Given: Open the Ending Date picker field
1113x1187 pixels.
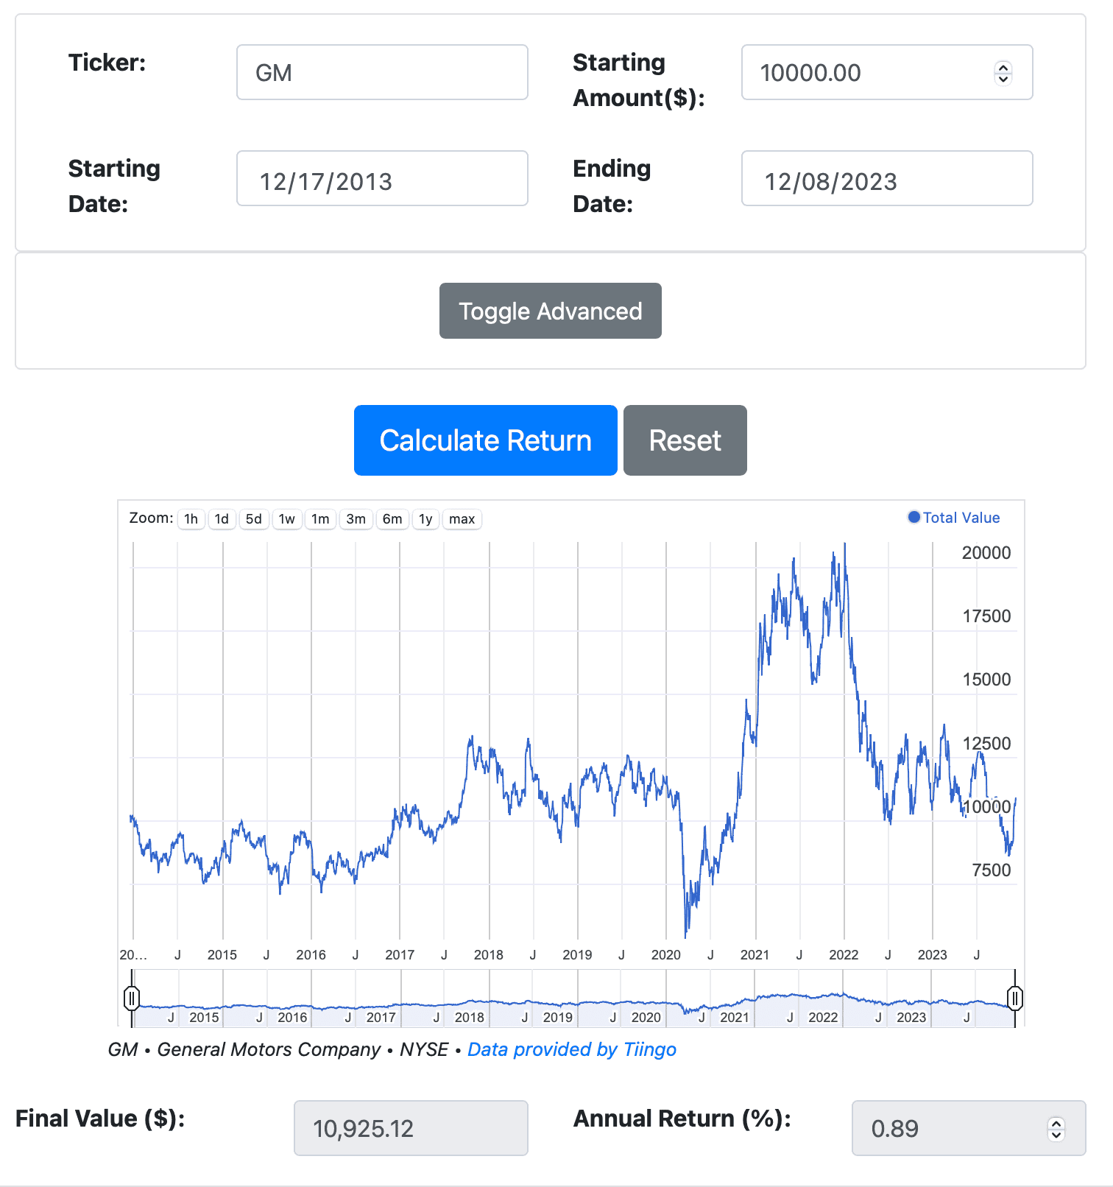Looking at the screenshot, I should [886, 178].
